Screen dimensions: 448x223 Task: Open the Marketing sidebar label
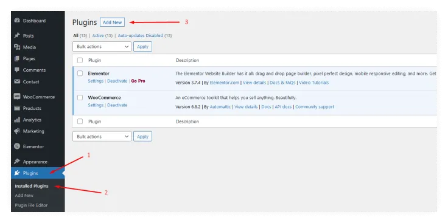(x=33, y=131)
